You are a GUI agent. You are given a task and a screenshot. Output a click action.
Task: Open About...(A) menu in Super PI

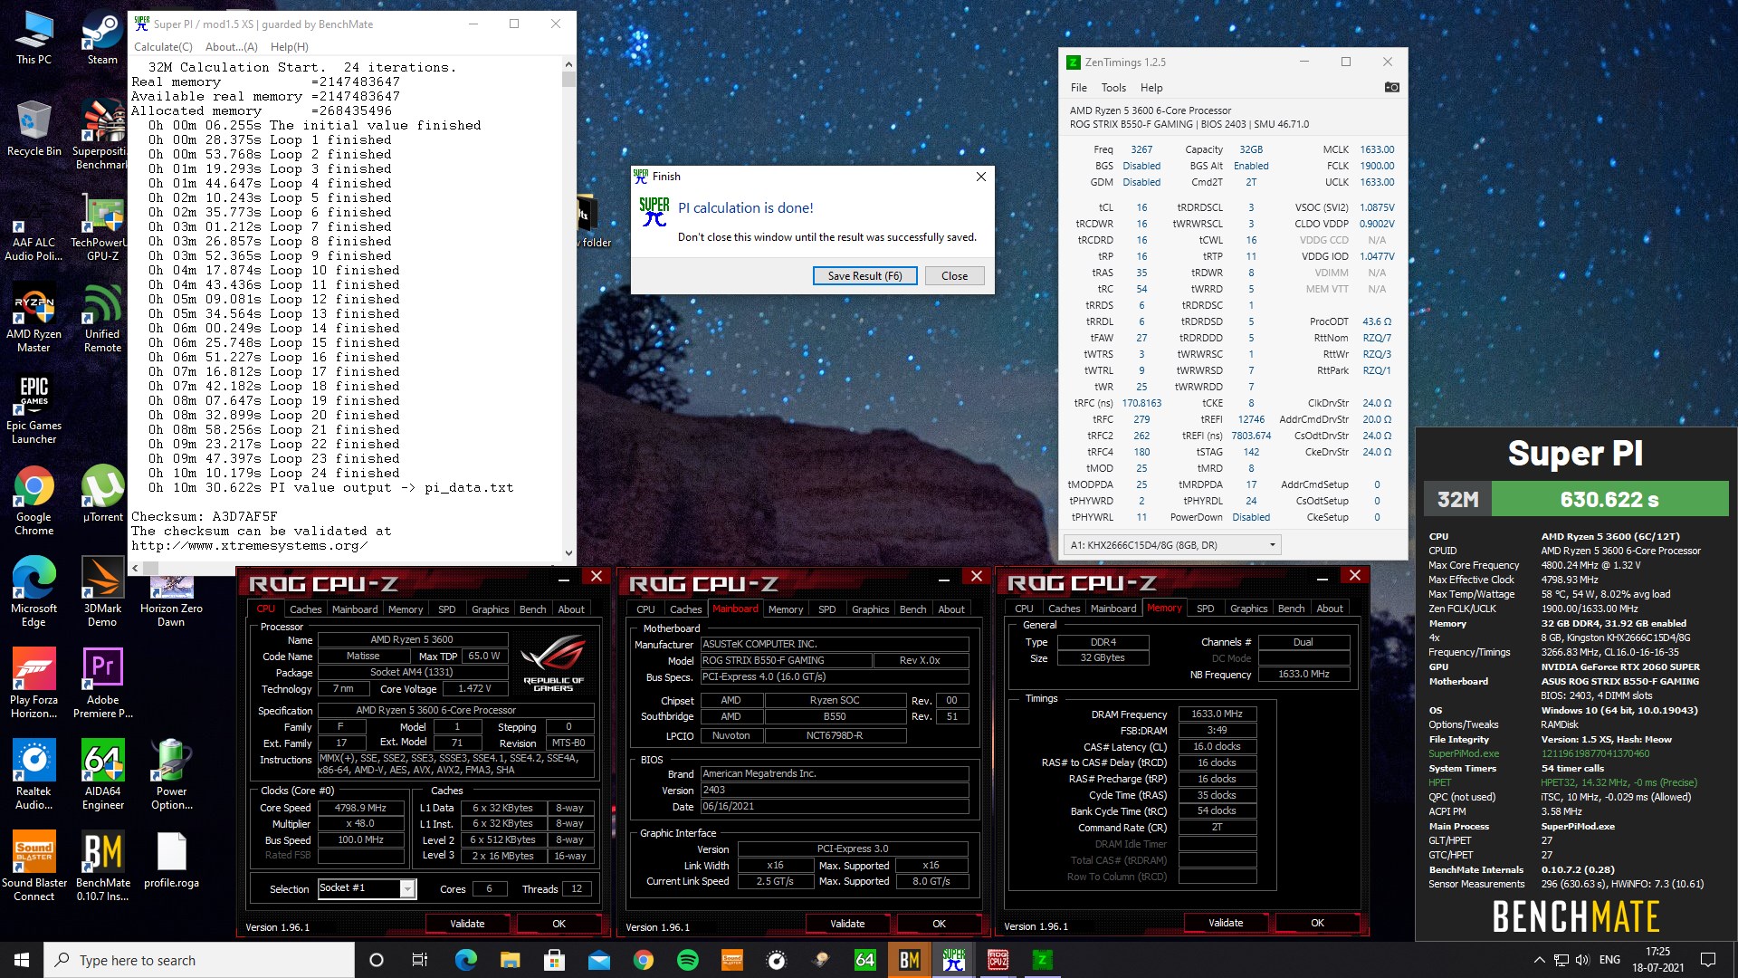(231, 47)
